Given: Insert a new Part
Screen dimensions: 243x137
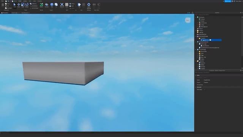Looking at the screenshot, I should point(52,5).
